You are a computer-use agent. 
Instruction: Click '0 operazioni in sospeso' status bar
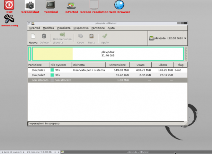click(x=106, y=123)
